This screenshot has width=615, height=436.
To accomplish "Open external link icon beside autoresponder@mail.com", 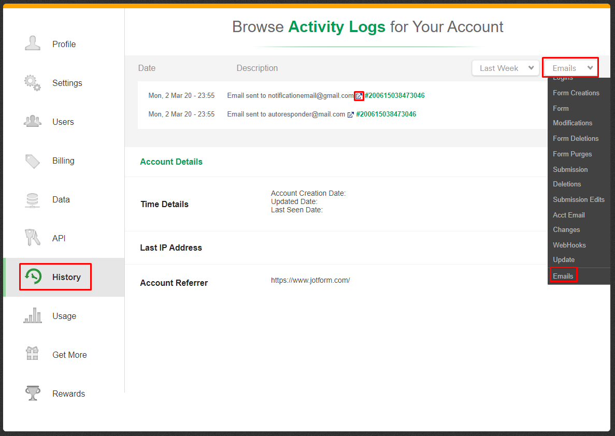I will 351,114.
